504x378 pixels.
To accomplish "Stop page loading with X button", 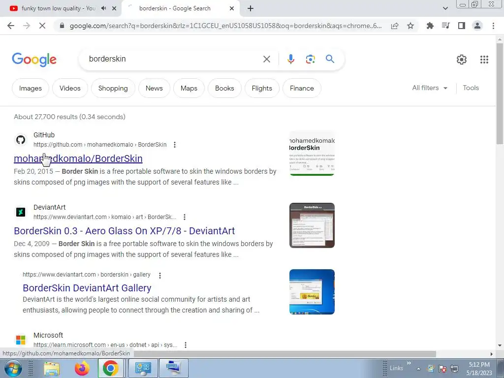I will click(42, 26).
